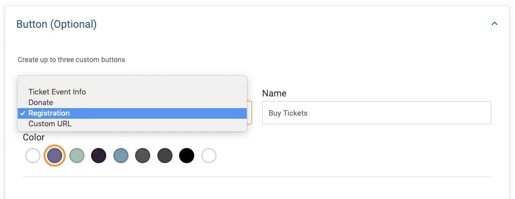The width and height of the screenshot is (515, 199).
Task: Pick the white swatch beside the purple one
Action: click(33, 156)
